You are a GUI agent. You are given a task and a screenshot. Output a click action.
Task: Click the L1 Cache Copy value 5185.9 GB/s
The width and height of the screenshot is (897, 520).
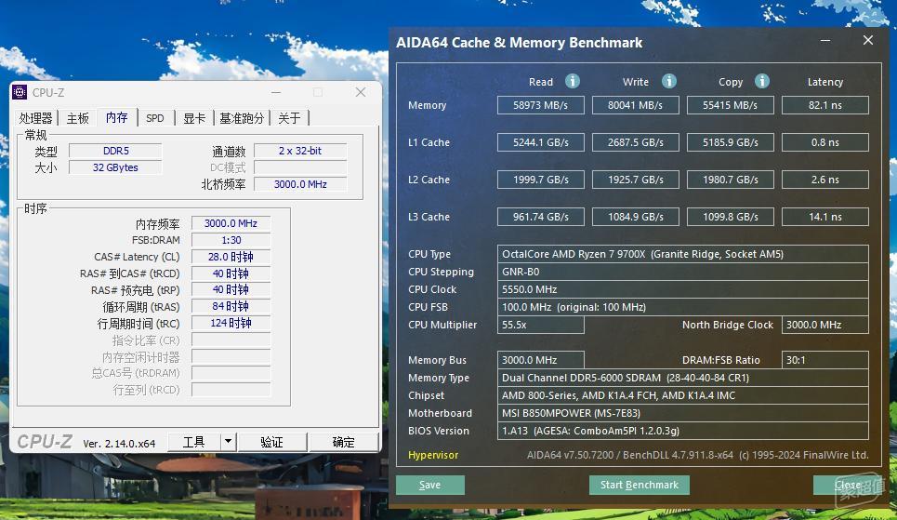pyautogui.click(x=731, y=142)
